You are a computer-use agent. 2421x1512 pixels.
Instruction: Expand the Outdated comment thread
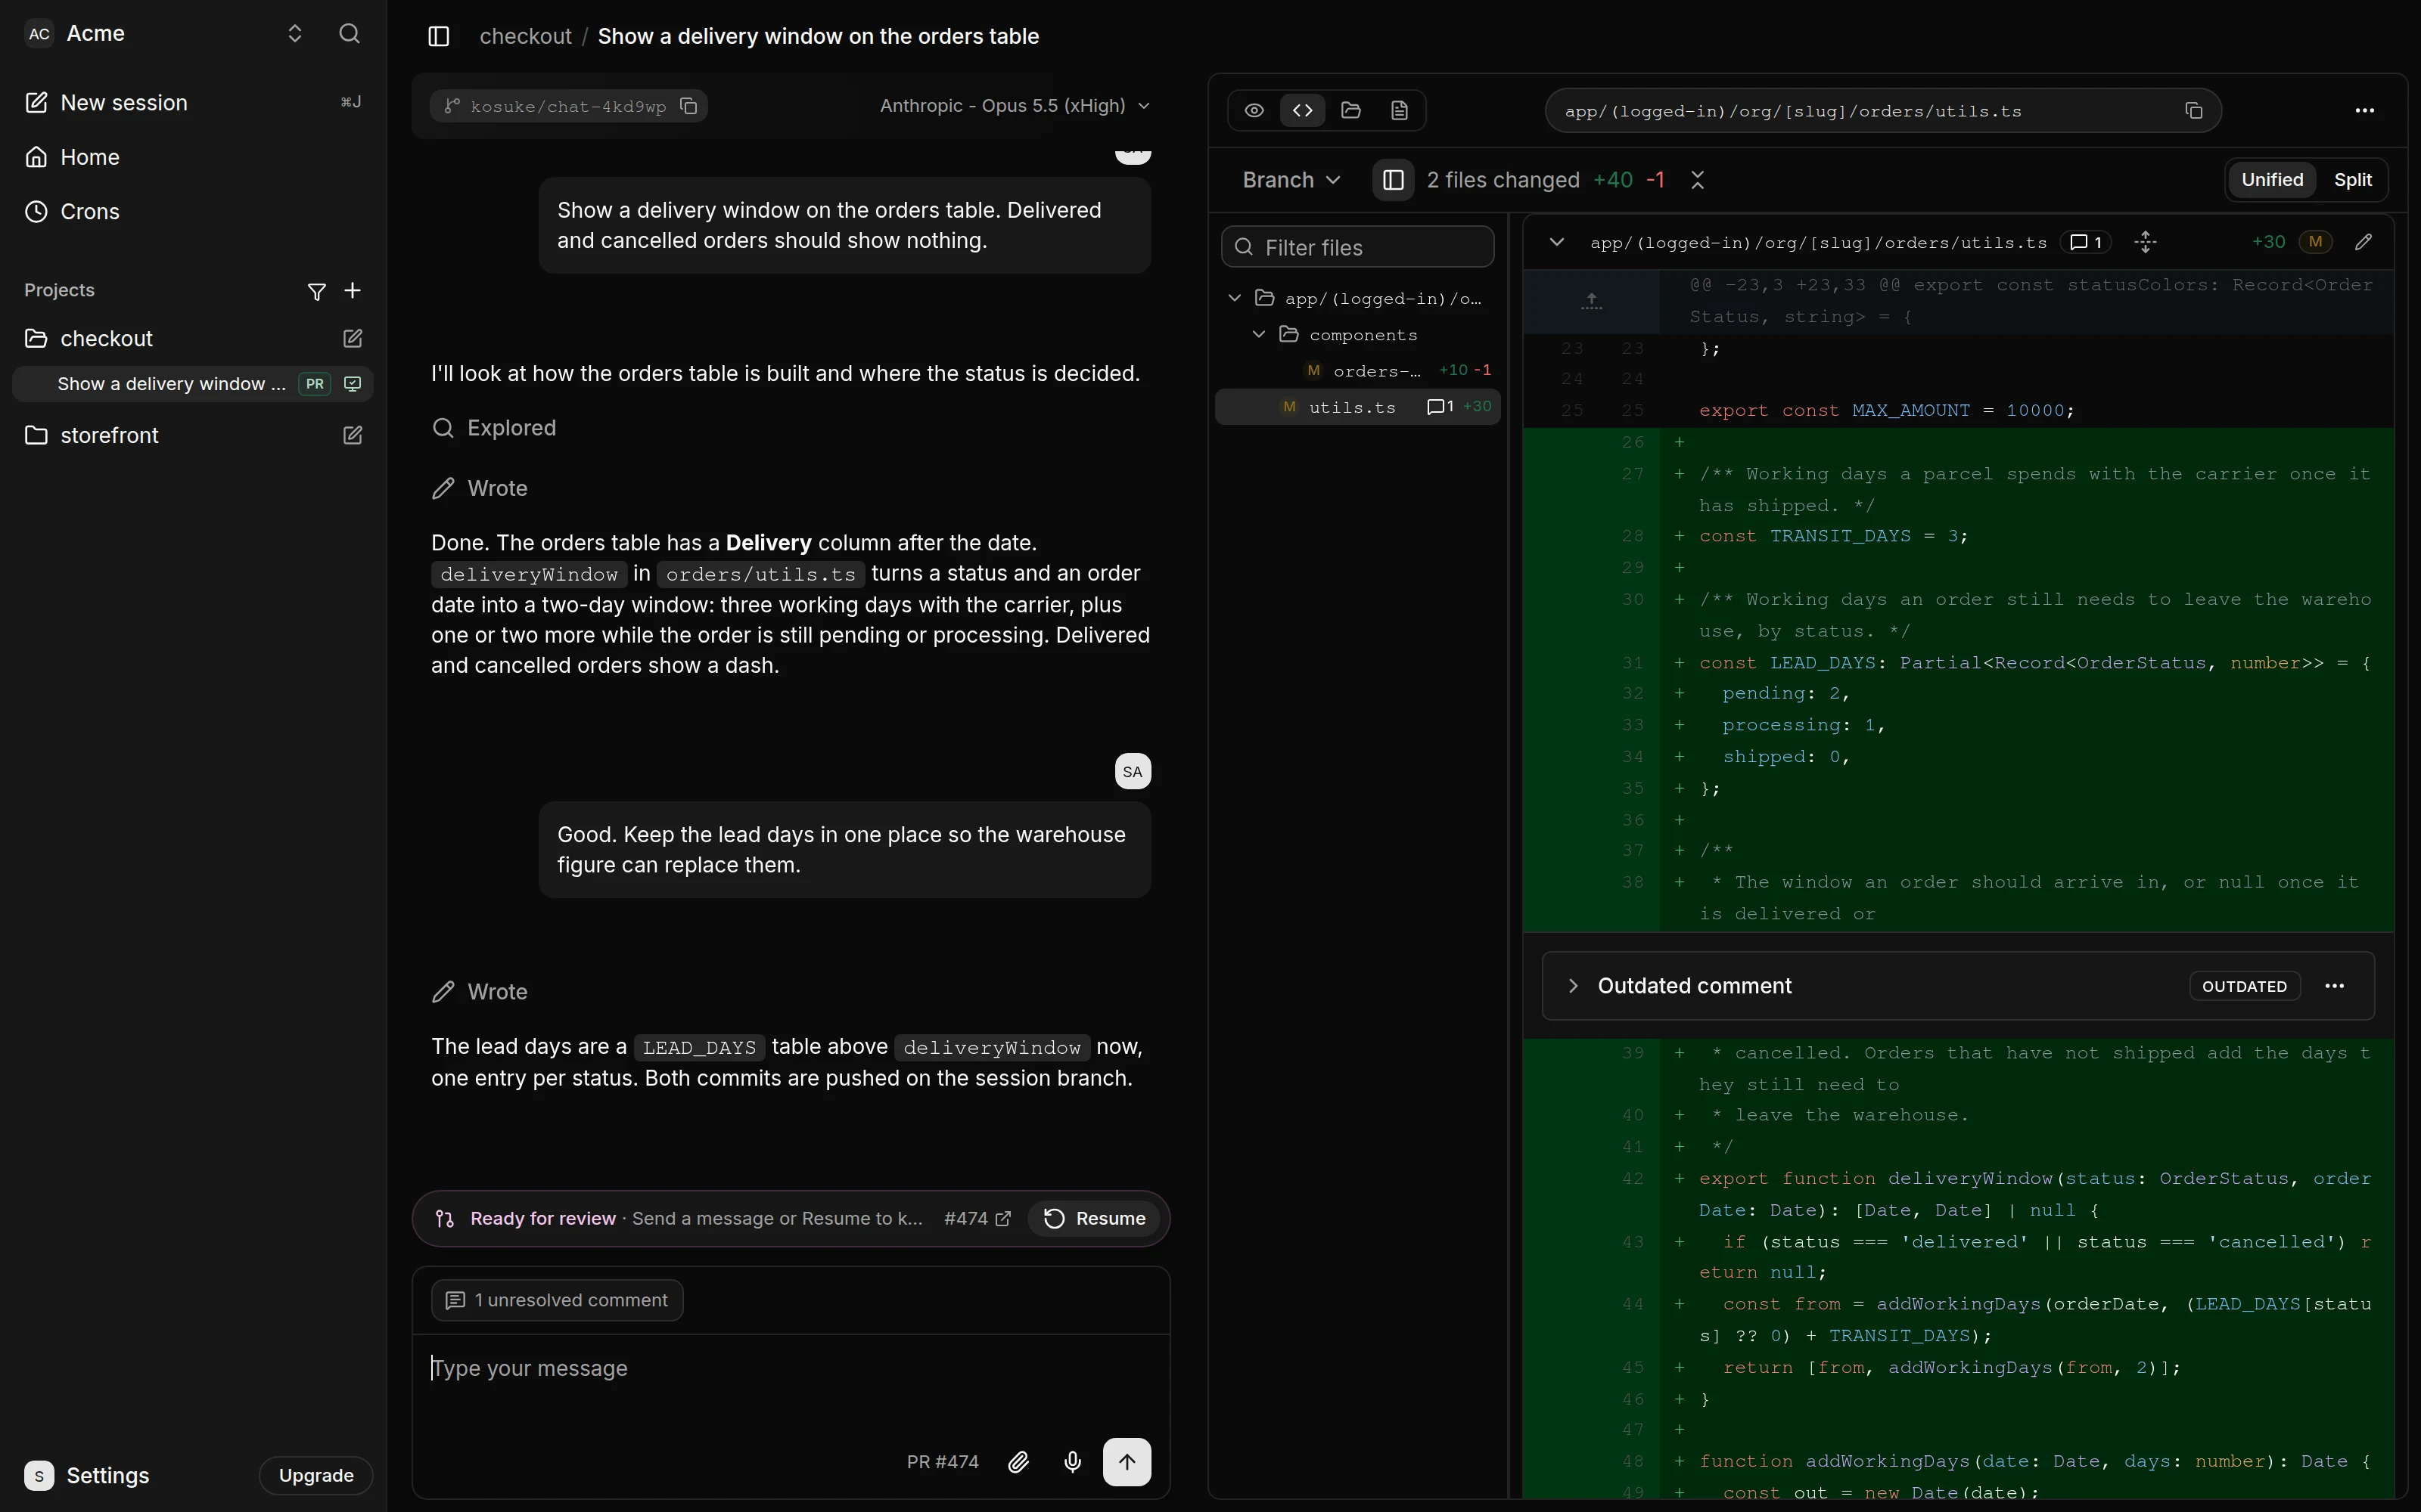(1573, 986)
